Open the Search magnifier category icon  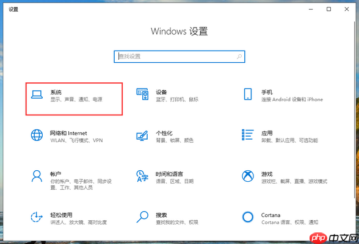coord(142,217)
